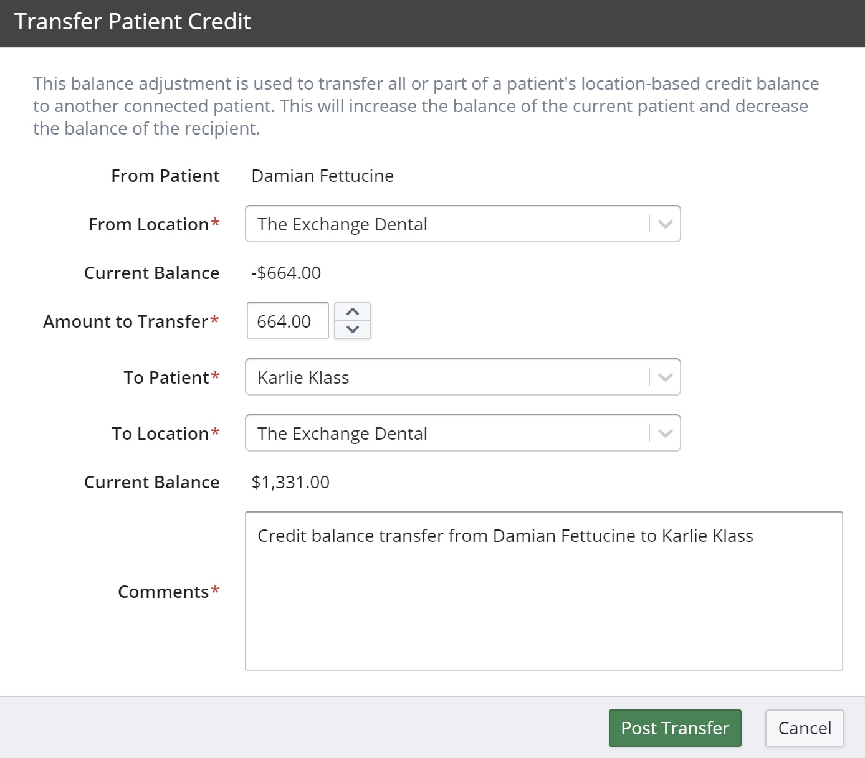
Task: Select the comment text about Damian Fettucine
Action: [505, 535]
